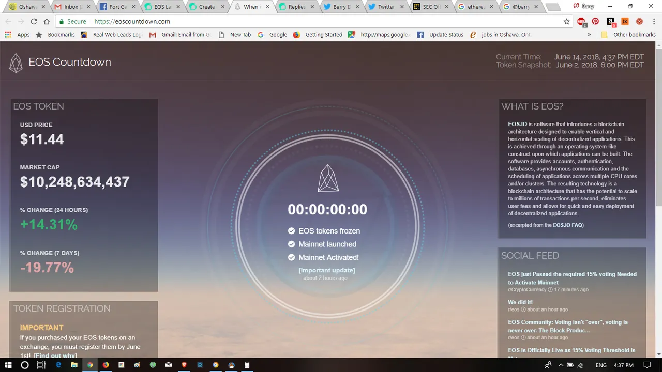
Task: Open the EOS.IO FAQ link
Action: pos(568,225)
